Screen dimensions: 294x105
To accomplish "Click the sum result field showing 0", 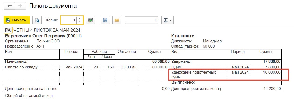I will click(x=141, y=20).
